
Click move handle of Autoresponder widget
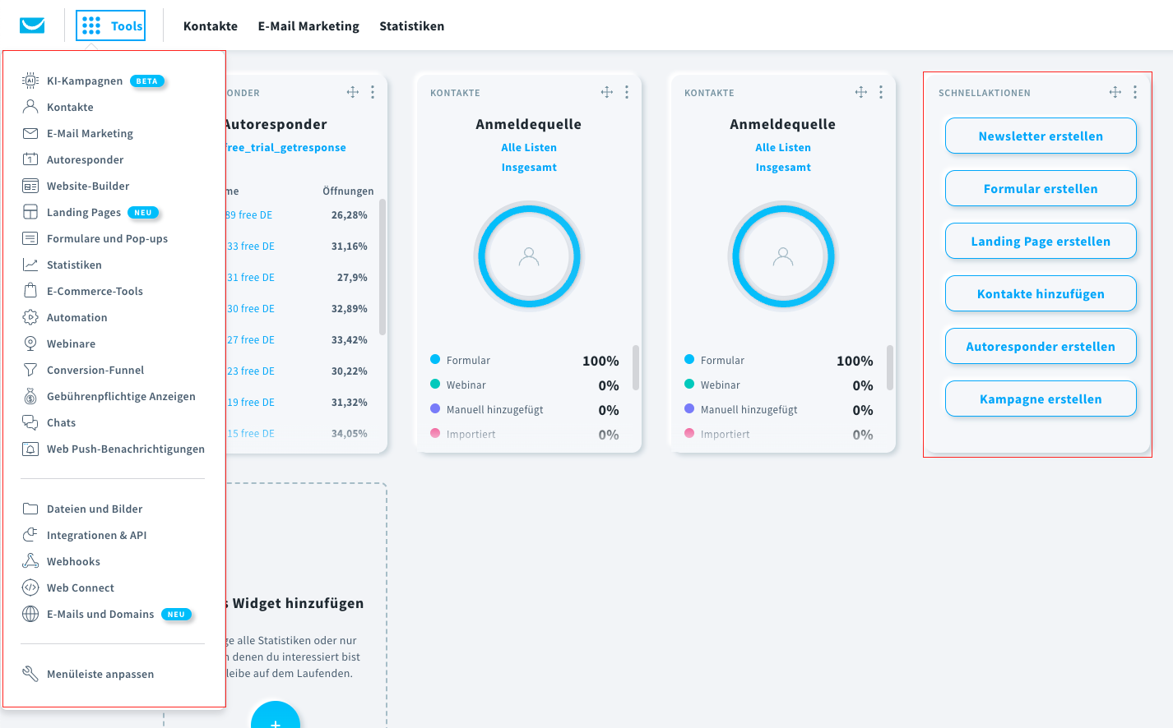[x=353, y=92]
